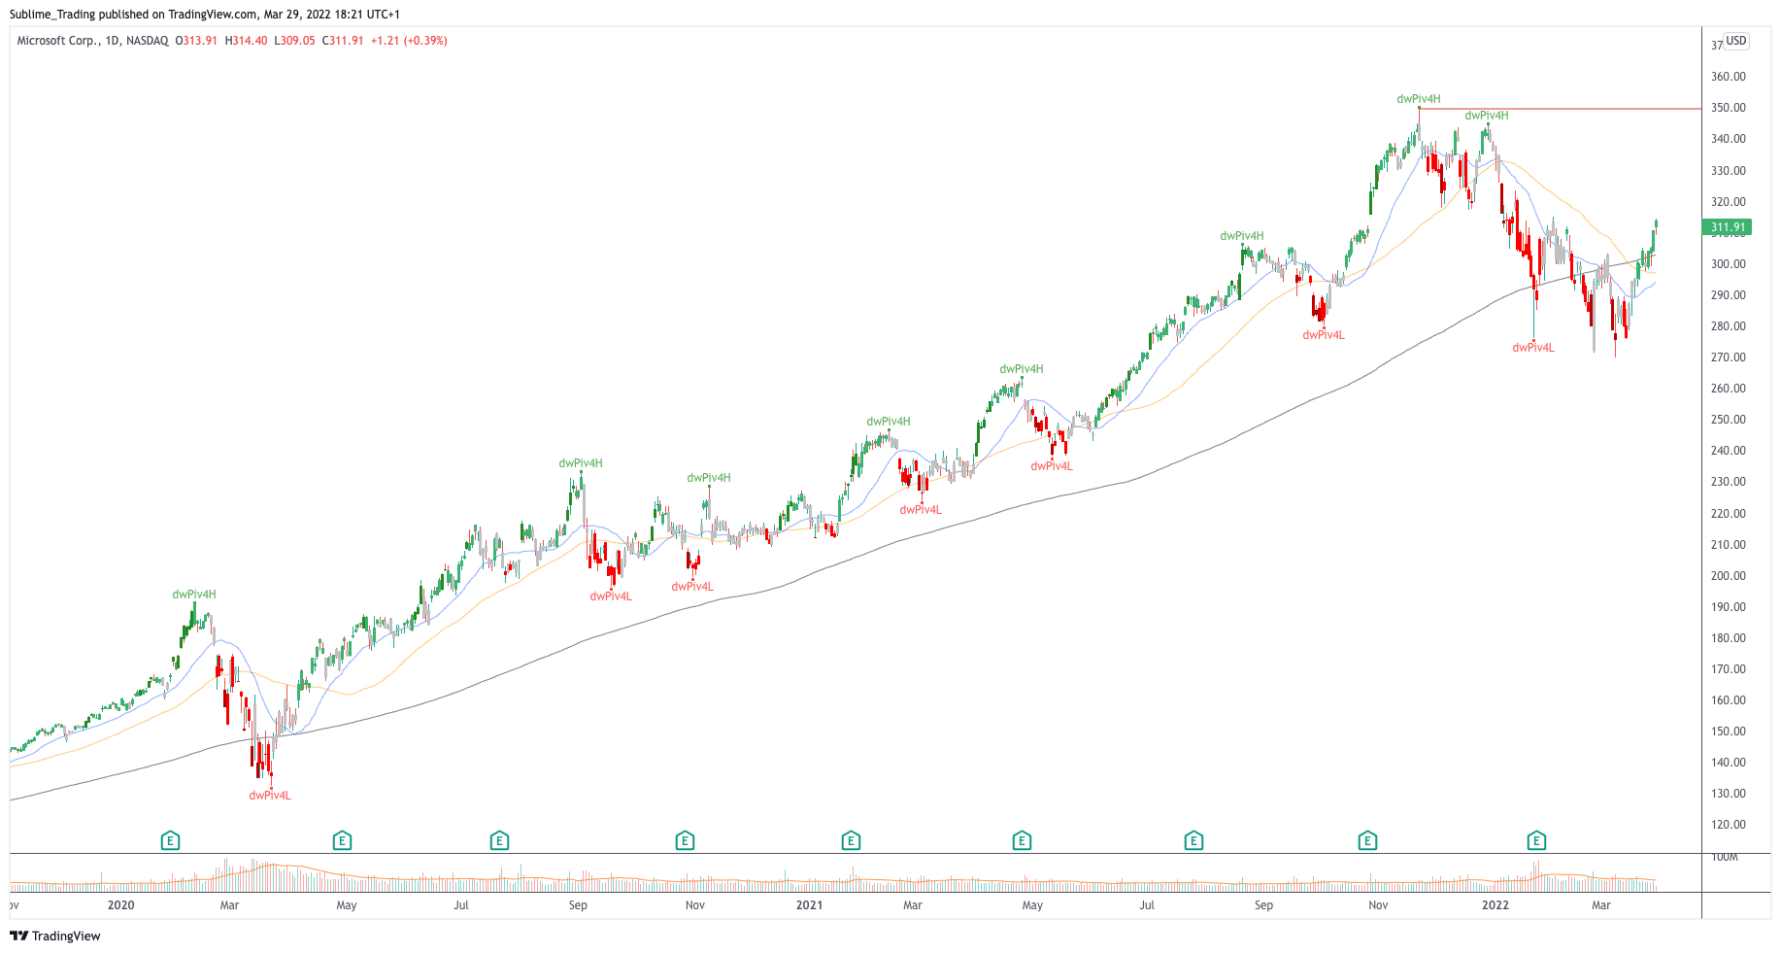Click the 360.00 price axis label
The width and height of the screenshot is (1781, 953).
click(x=1729, y=77)
